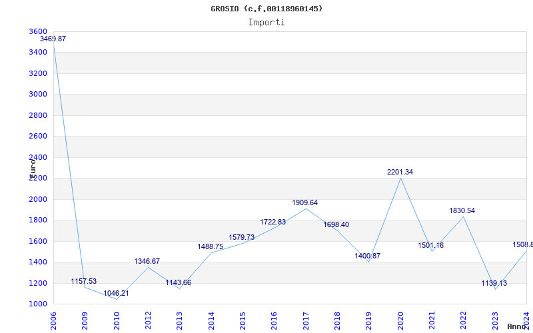The image size is (533, 333).
Task: Select the 1046.21 data label
Action: pyautogui.click(x=116, y=293)
